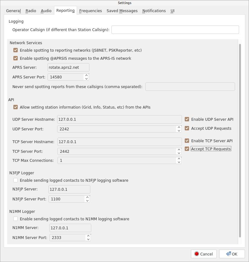Click the never-spot callsigns input field
249x262 pixels.
[190, 87]
